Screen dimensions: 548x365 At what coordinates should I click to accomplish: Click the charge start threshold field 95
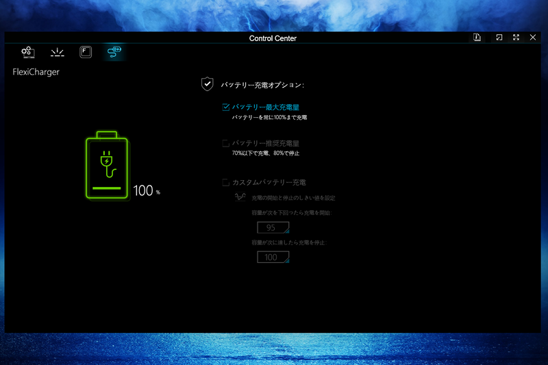coord(273,228)
